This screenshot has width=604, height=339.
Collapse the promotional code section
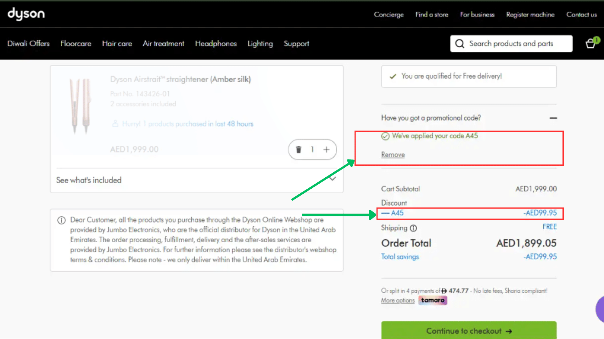coord(553,118)
